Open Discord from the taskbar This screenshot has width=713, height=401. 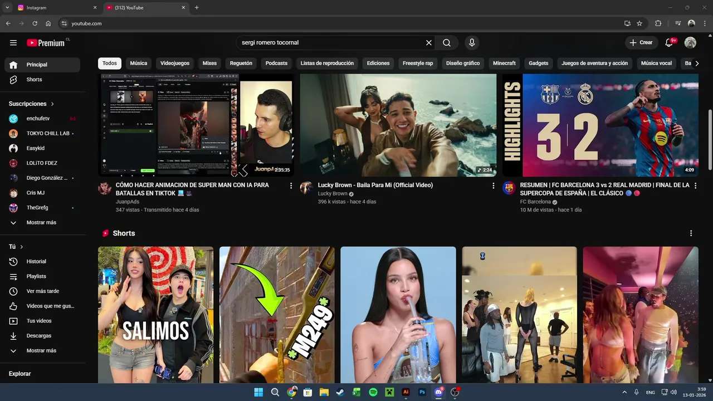coord(438,392)
